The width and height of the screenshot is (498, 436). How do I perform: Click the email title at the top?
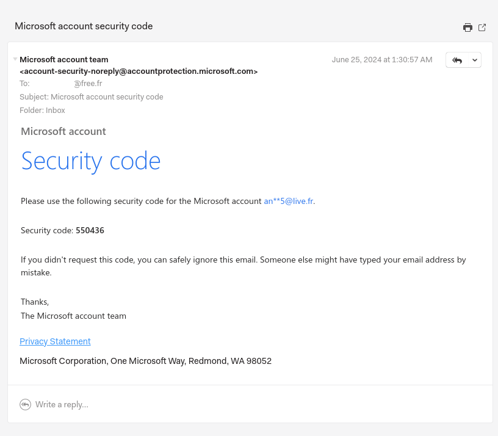coord(84,26)
